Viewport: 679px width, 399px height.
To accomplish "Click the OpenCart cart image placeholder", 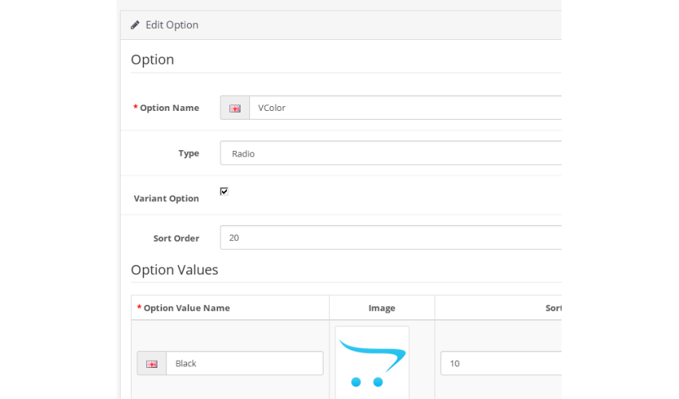I will [x=372, y=362].
